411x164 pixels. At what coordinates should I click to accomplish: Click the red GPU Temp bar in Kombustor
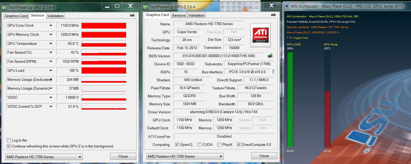tap(327, 119)
